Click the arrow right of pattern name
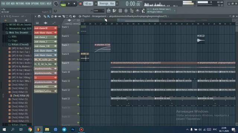 [117, 3]
